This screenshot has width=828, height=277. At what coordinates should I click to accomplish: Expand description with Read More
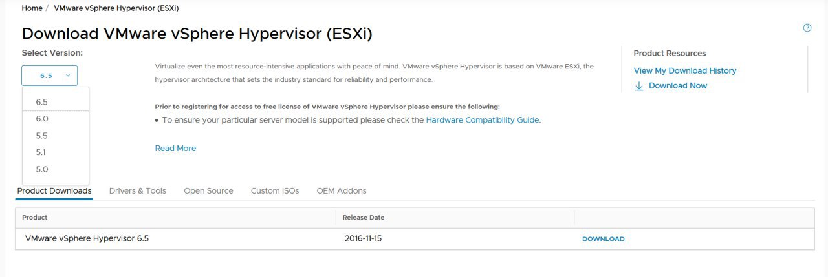coord(175,149)
